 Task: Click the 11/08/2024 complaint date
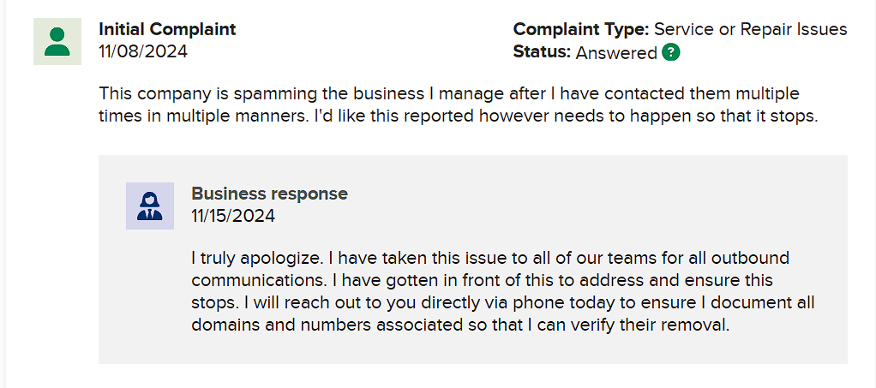click(143, 51)
